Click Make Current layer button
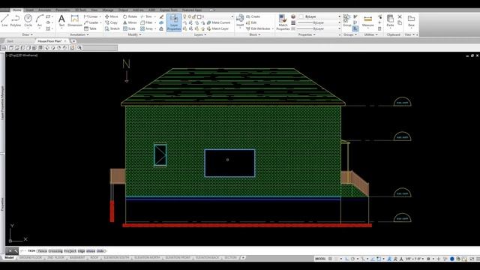The height and width of the screenshot is (270, 480). [218, 22]
